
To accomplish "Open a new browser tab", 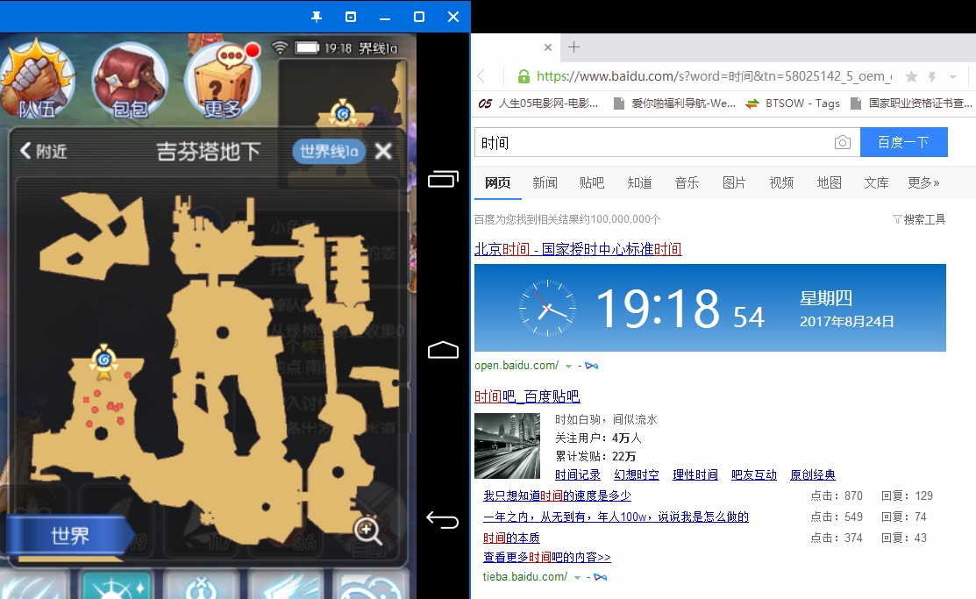I will [573, 46].
